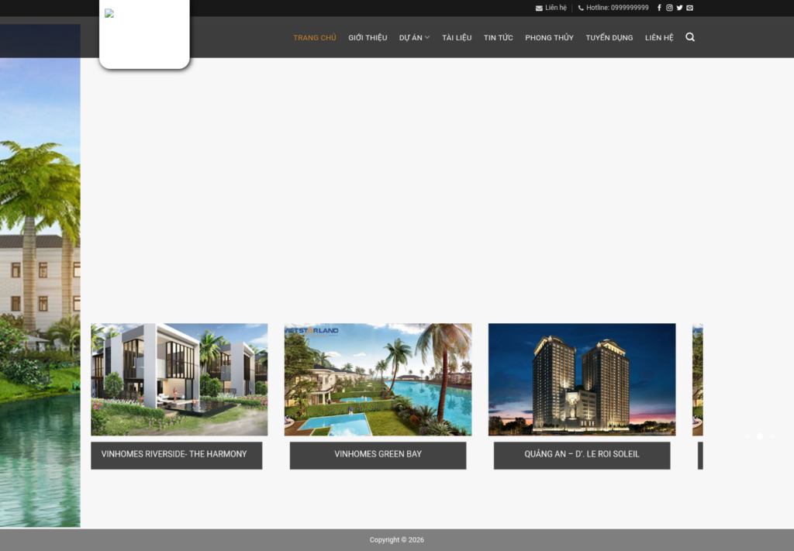This screenshot has height=551, width=794.
Task: Open the GIỚI THIỆU menu item
Action: click(368, 37)
